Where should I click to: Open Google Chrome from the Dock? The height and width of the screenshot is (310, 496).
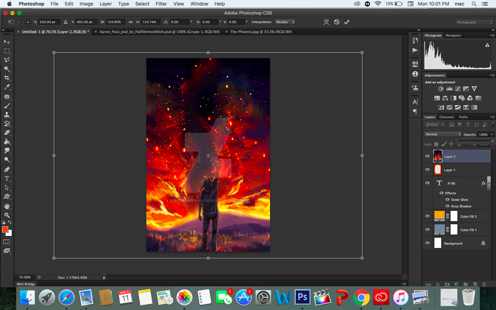[361, 297]
